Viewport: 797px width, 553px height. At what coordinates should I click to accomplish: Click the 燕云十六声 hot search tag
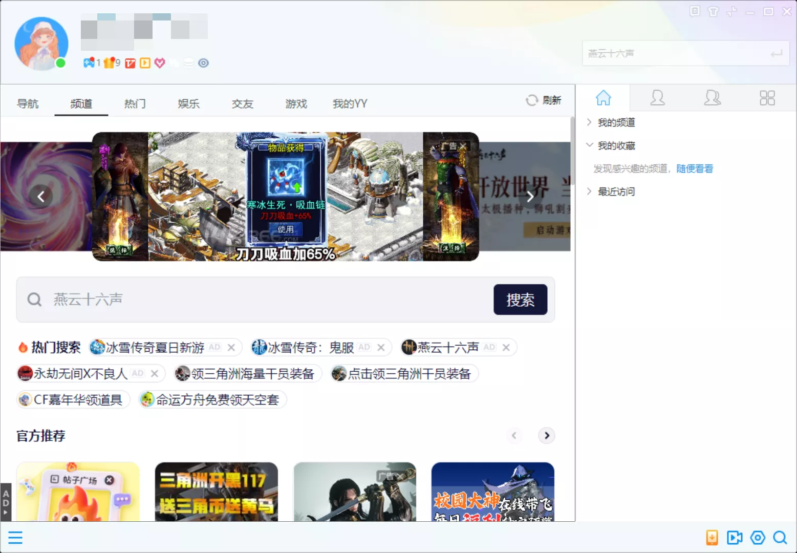(x=448, y=347)
